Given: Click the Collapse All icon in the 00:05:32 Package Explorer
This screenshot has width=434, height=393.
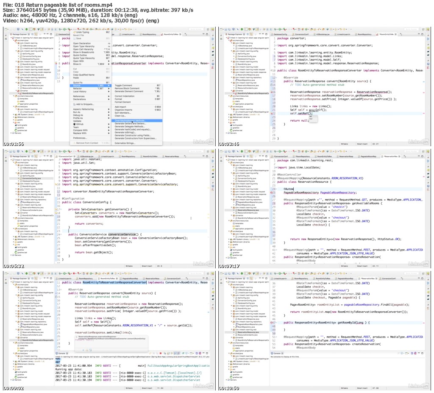Looking at the screenshot, I should pos(33,156).
